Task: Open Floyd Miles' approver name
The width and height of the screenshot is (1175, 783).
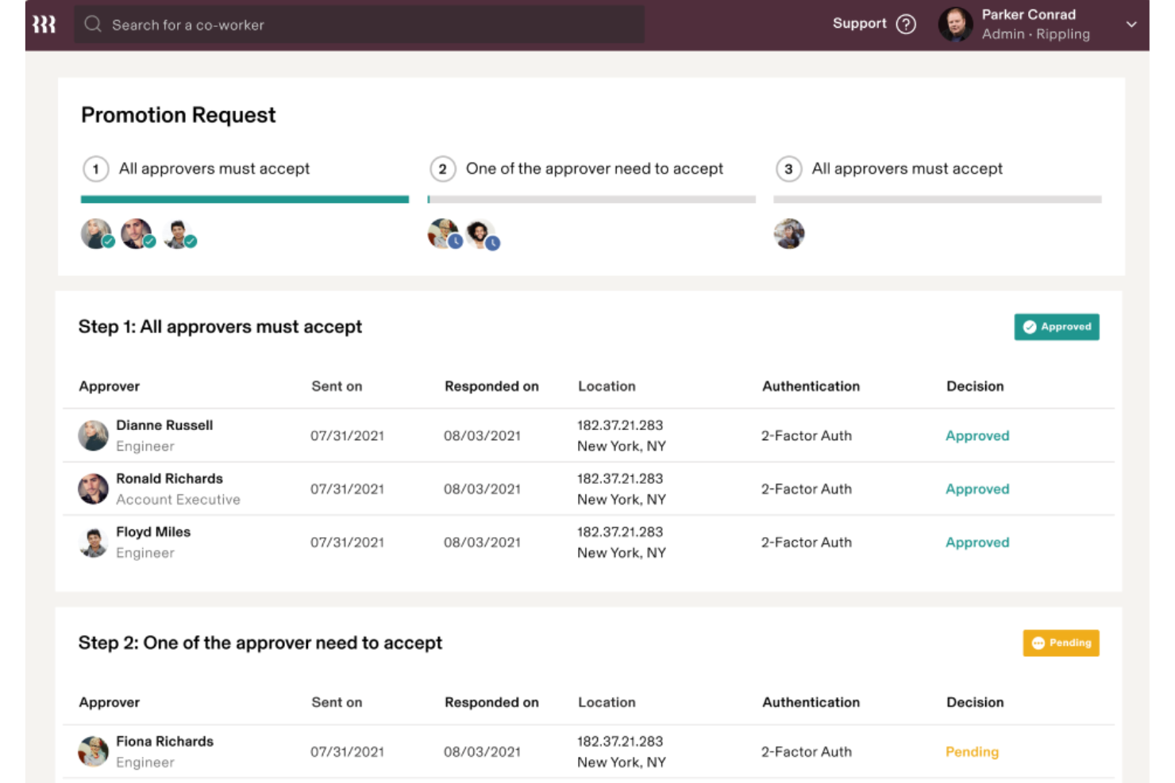Action: coord(153,532)
